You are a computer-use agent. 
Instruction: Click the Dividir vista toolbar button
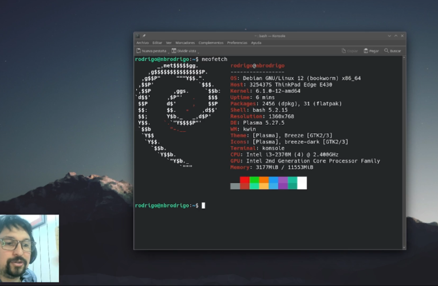pos(184,51)
